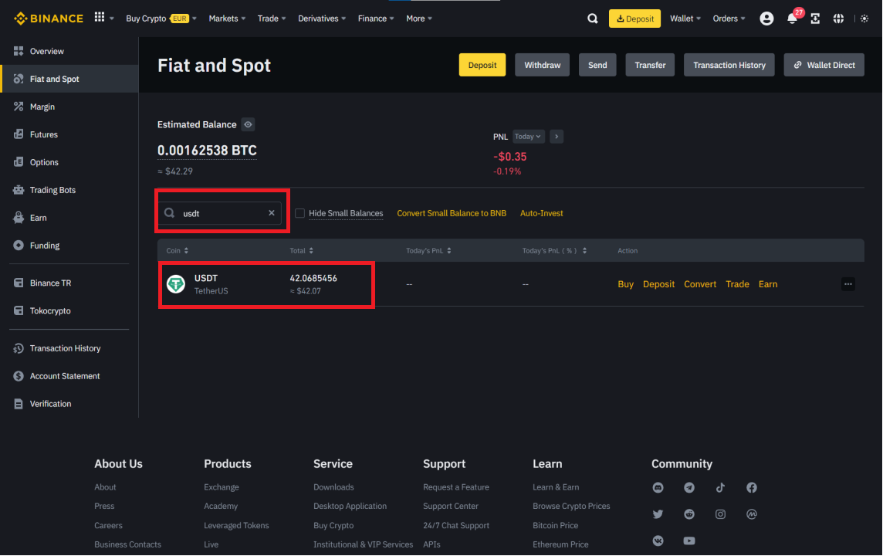Click the Send button

click(597, 65)
